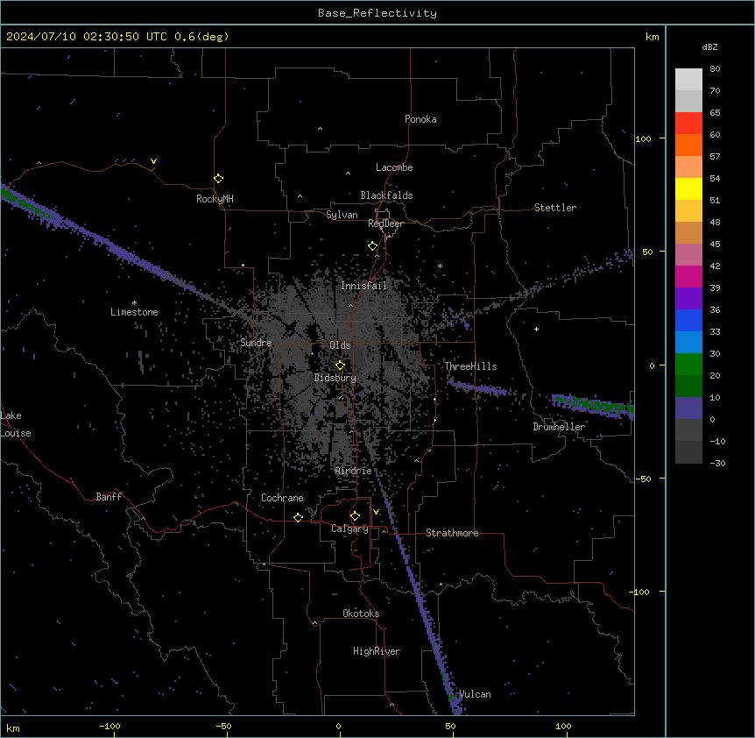
Task: Select the Airdrie label
Action: tap(353, 471)
